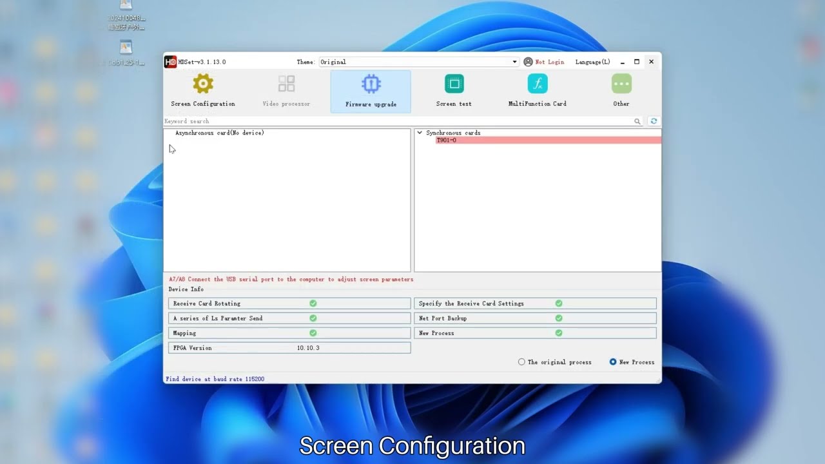
Task: Click the FPGA Version 10.10.3 value
Action: tap(308, 348)
